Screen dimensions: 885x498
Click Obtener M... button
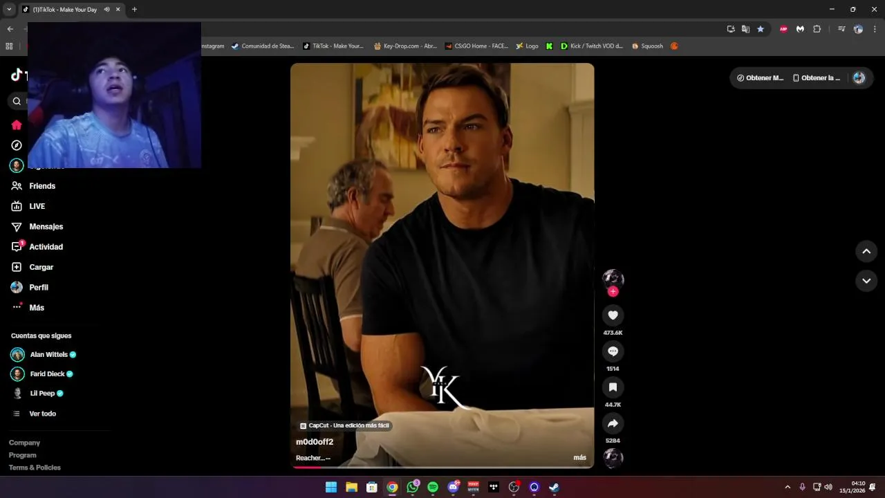point(760,78)
